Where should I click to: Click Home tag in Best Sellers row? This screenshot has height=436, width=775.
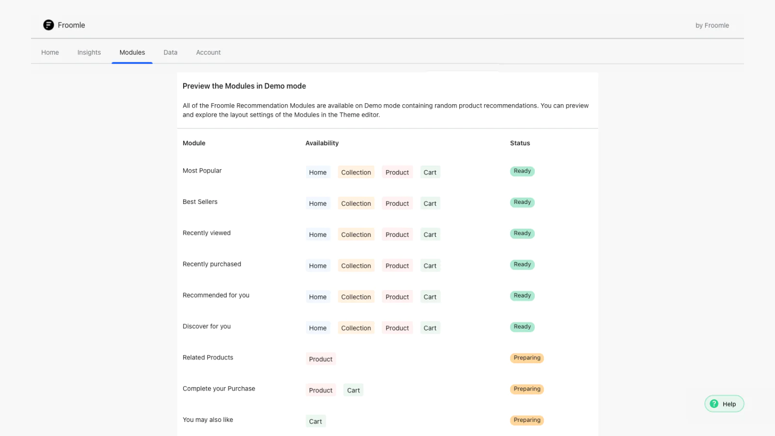point(318,203)
